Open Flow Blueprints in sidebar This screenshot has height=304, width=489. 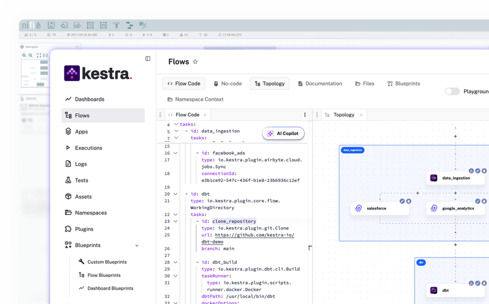coord(104,275)
